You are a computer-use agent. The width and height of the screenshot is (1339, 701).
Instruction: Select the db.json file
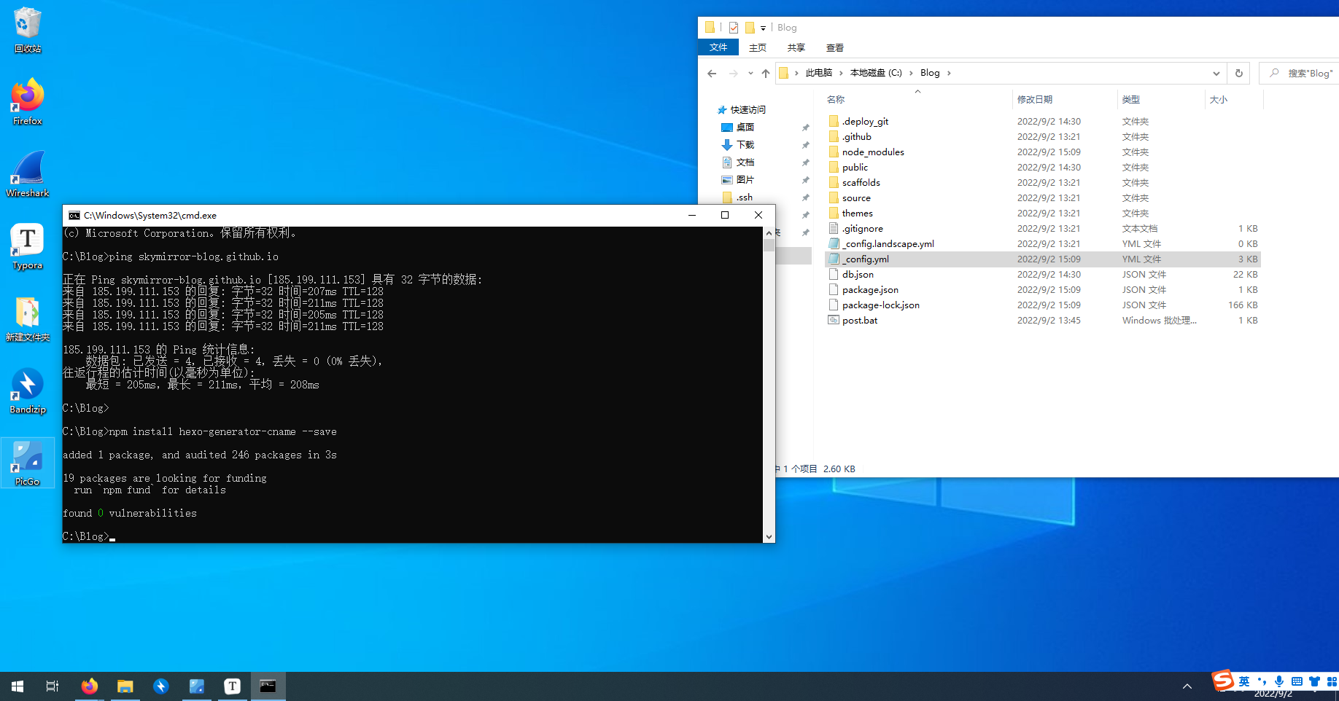tap(858, 275)
